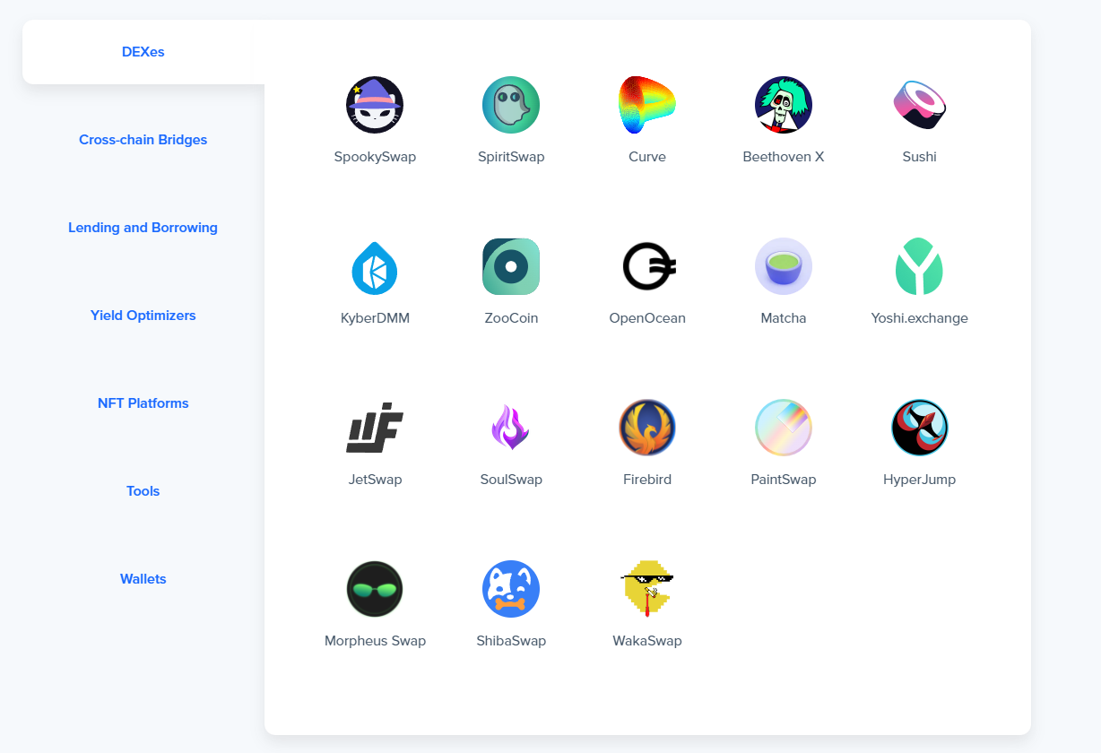Open the Cross-chain Bridges category
The height and width of the screenshot is (753, 1101).
tap(143, 140)
